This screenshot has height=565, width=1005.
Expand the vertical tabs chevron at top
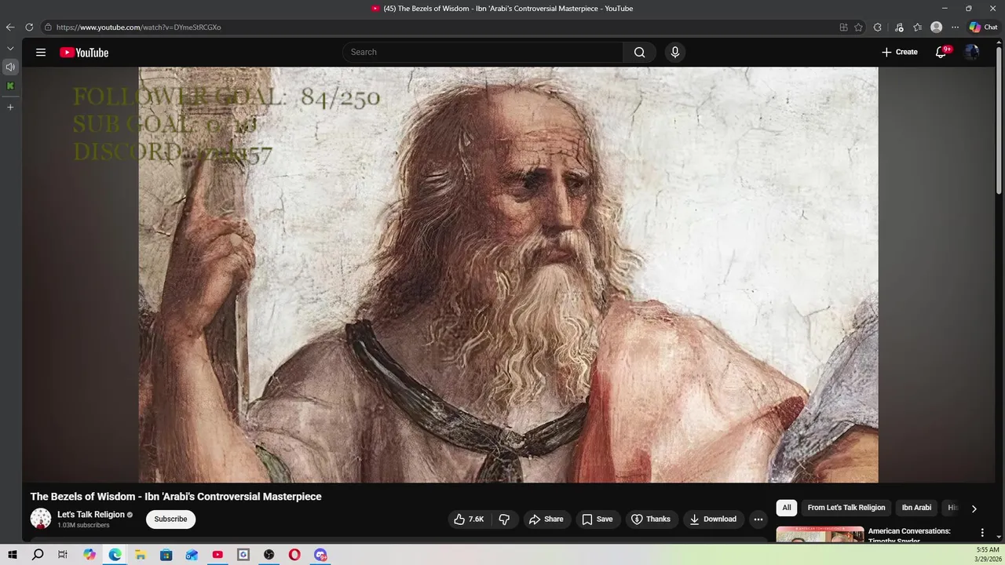pyautogui.click(x=10, y=49)
